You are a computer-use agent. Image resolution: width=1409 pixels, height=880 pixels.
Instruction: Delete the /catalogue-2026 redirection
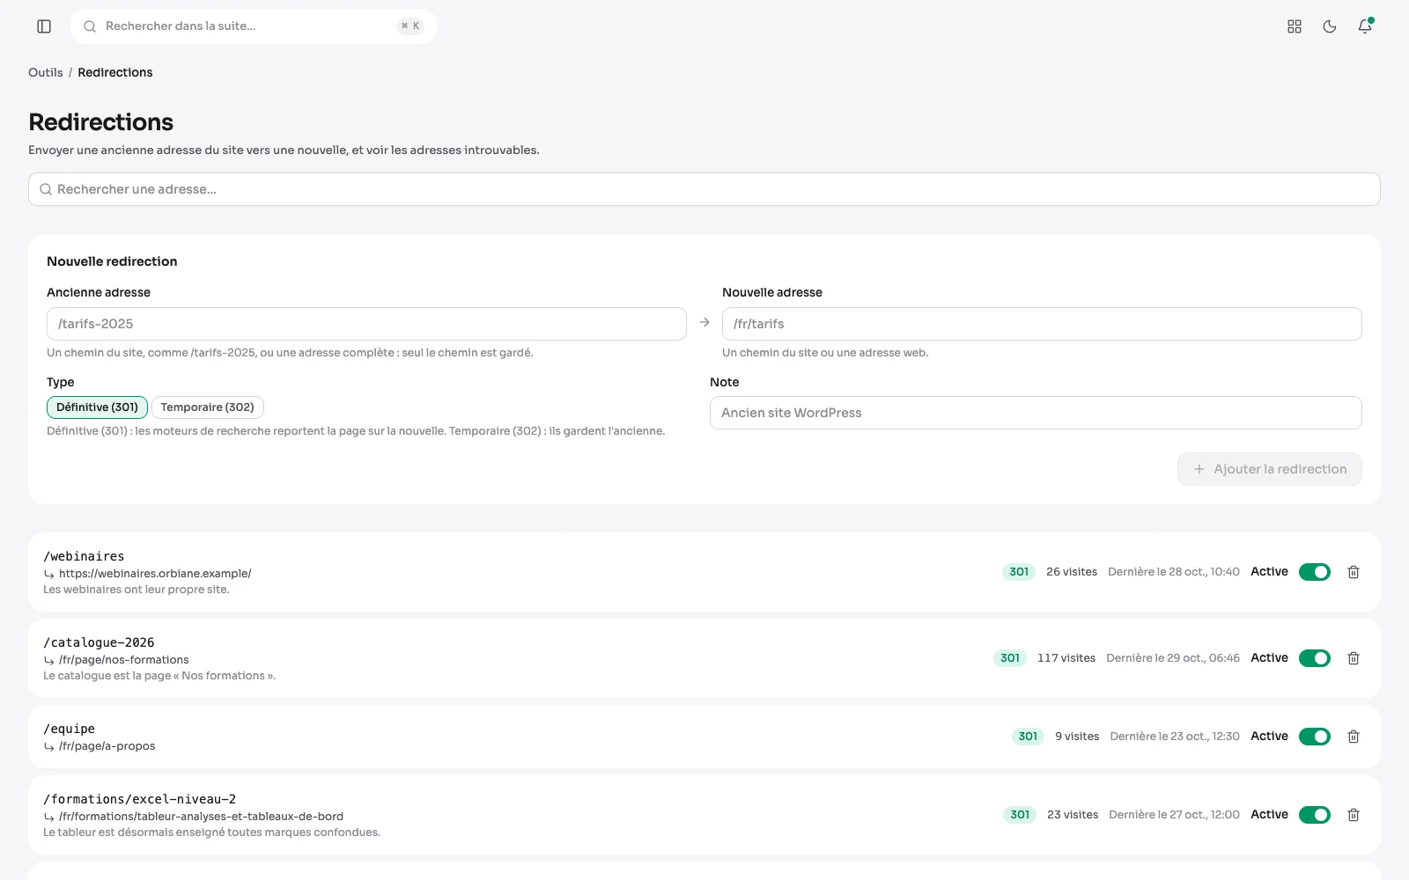point(1354,658)
